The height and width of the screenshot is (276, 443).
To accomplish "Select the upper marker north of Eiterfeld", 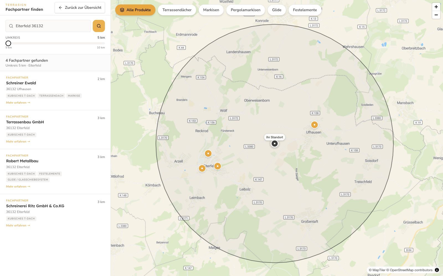I will coord(208,153).
